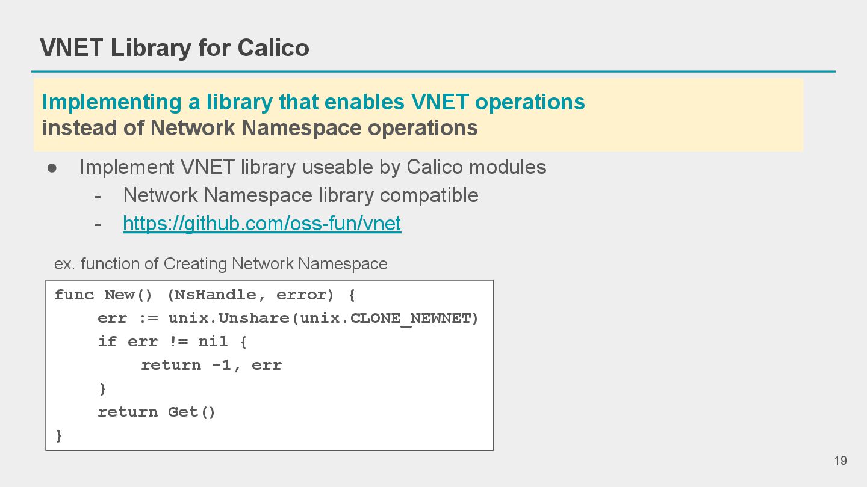Select the unix.Unshare(unix.CLONE_NEWNET) code line
Image resolution: width=867 pixels, height=487 pixels.
point(288,318)
